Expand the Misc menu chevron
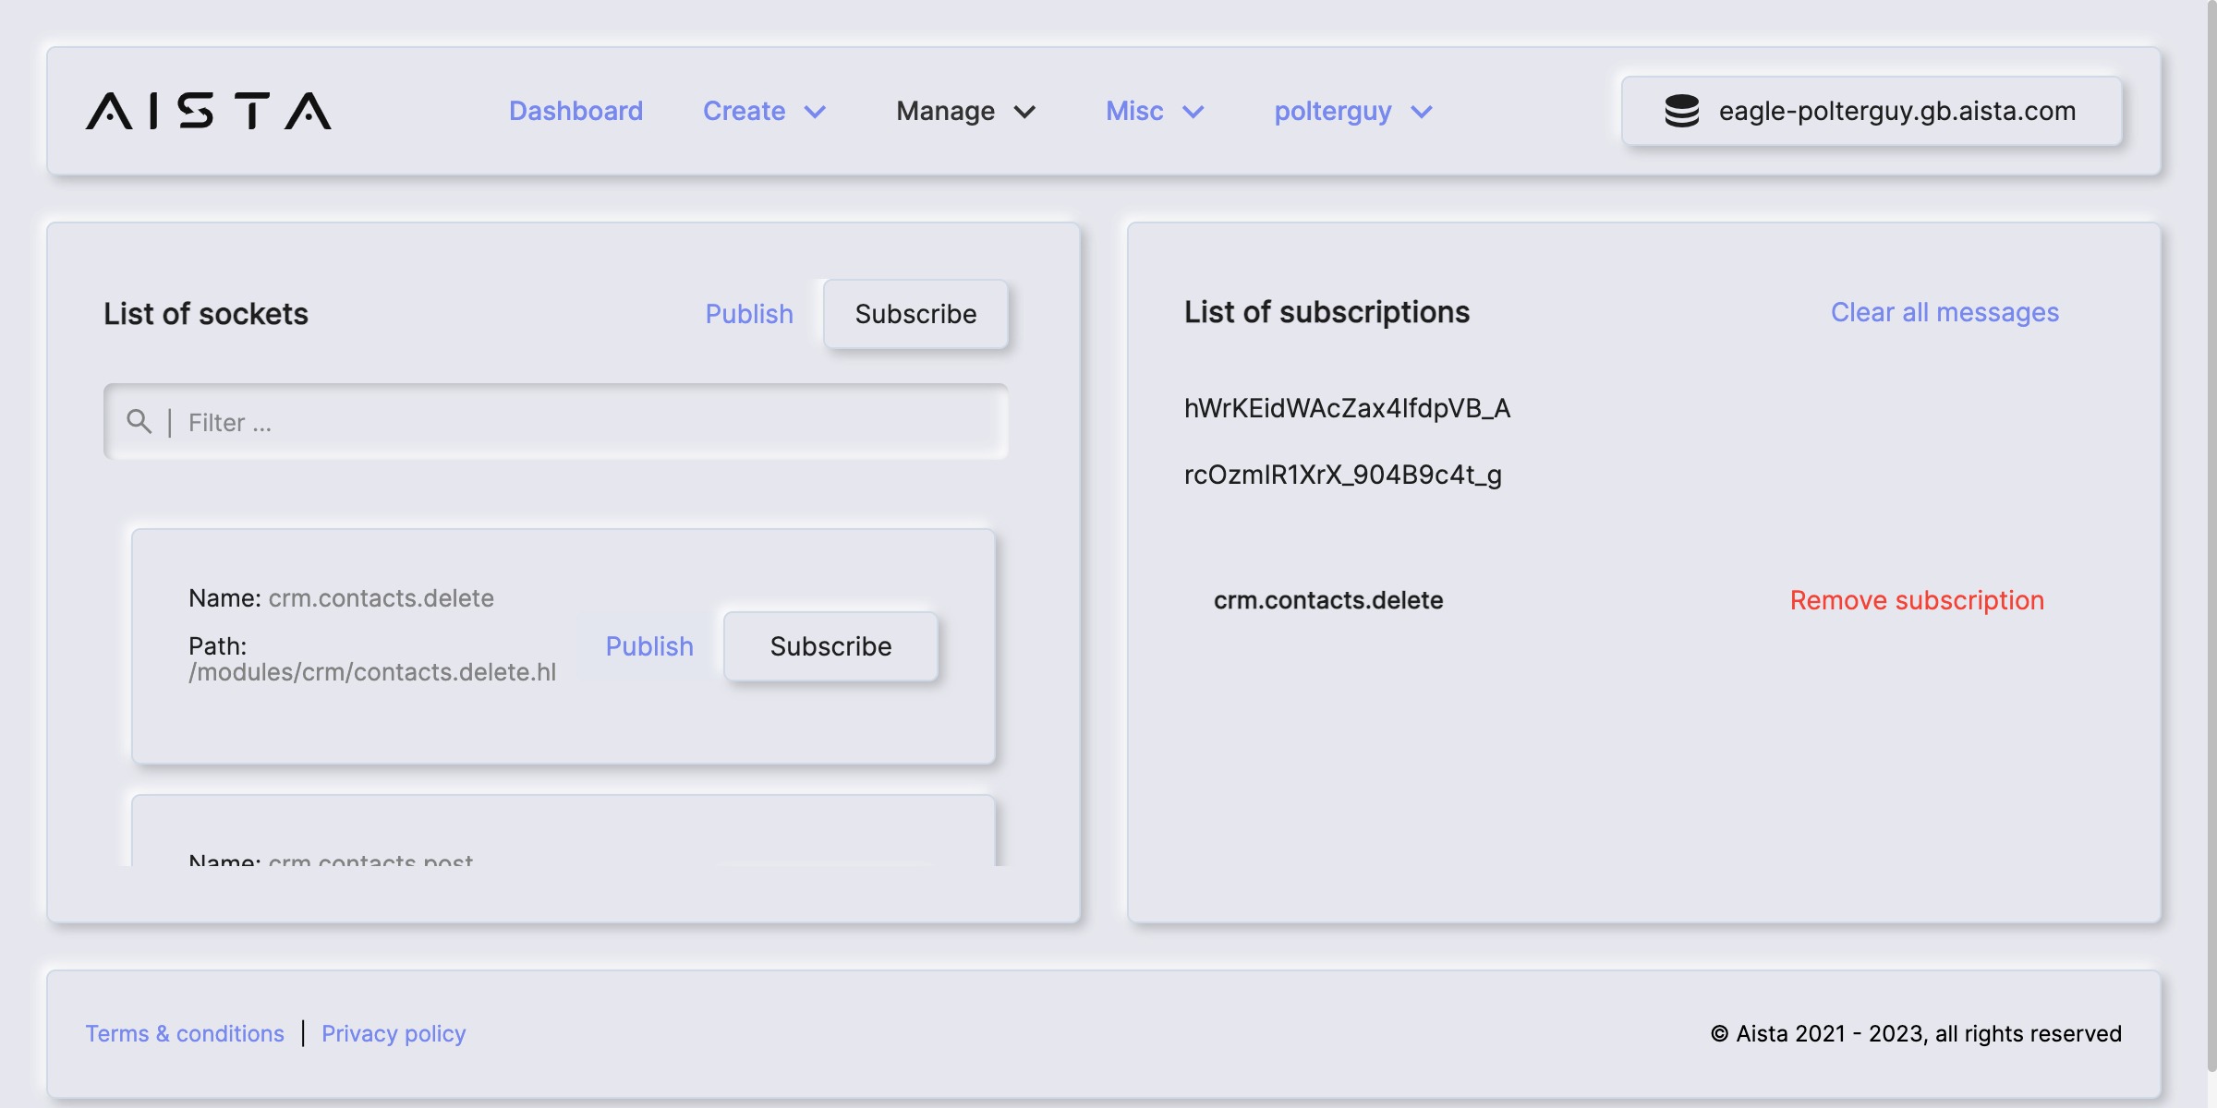 pos(1193,112)
